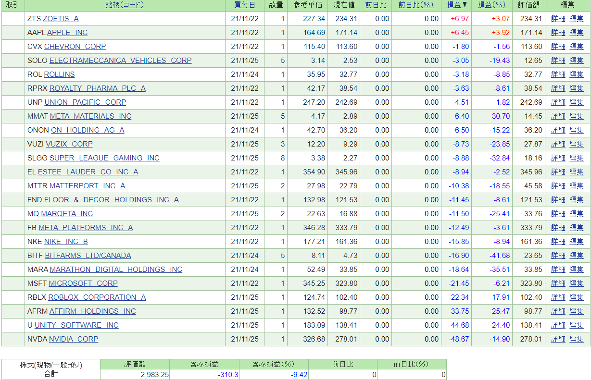591x380 pixels.
Task: Select the -48.67 loss value
Action: [459, 339]
